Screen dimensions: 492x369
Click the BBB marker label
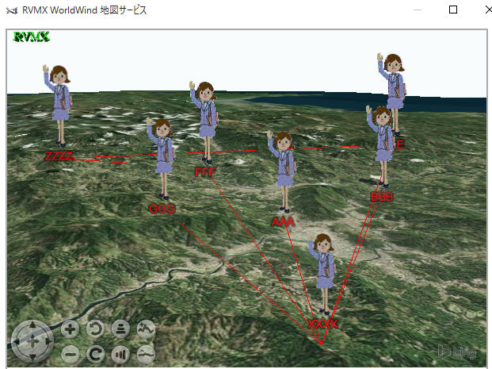(x=382, y=196)
